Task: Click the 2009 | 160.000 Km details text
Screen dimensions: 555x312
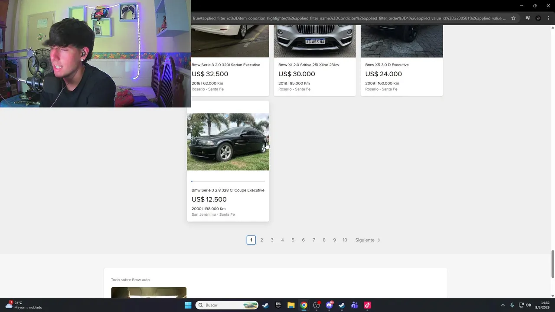Action: pyautogui.click(x=382, y=83)
